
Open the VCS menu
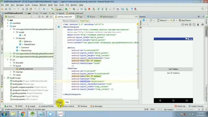pos(67,5)
